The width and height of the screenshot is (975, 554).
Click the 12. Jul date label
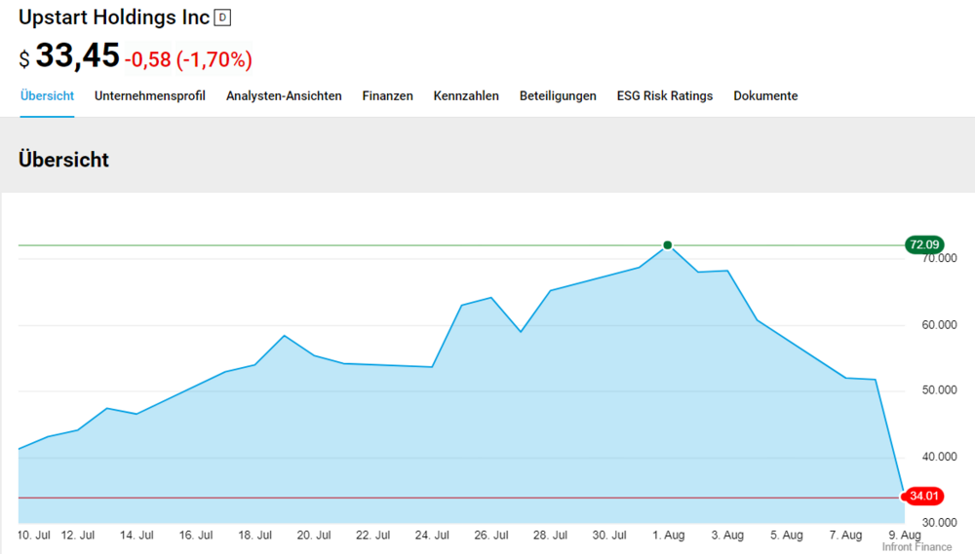[78, 535]
